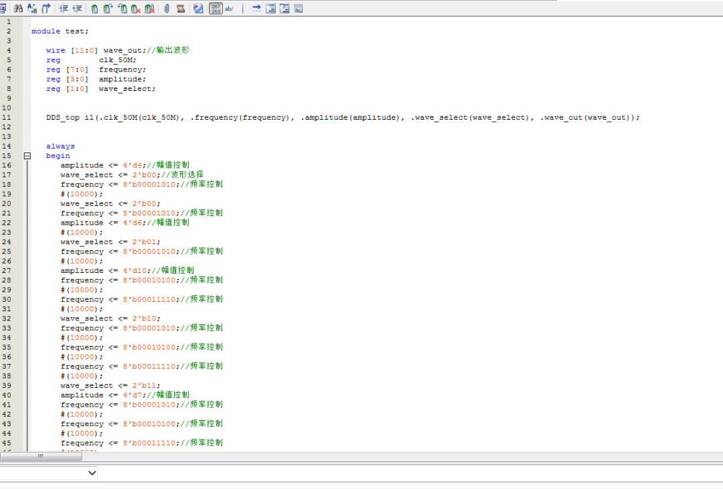
Task: Open the Replace text tool
Action: pyautogui.click(x=31, y=9)
